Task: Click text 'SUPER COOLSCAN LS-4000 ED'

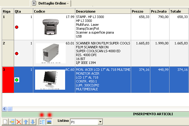Action: tap(98, 51)
